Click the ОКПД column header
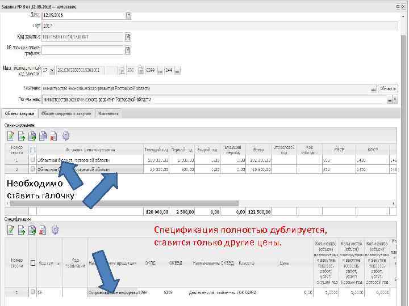The height and width of the screenshot is (306, 409). click(150, 263)
